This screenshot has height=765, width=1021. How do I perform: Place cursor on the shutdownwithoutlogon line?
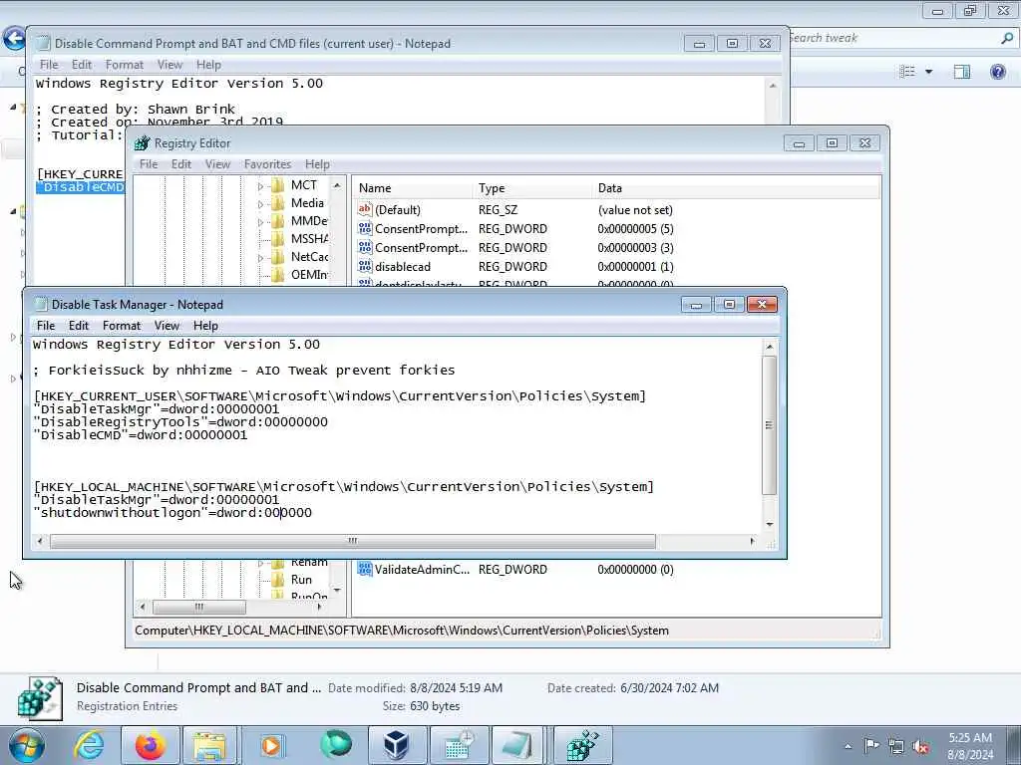(x=172, y=513)
